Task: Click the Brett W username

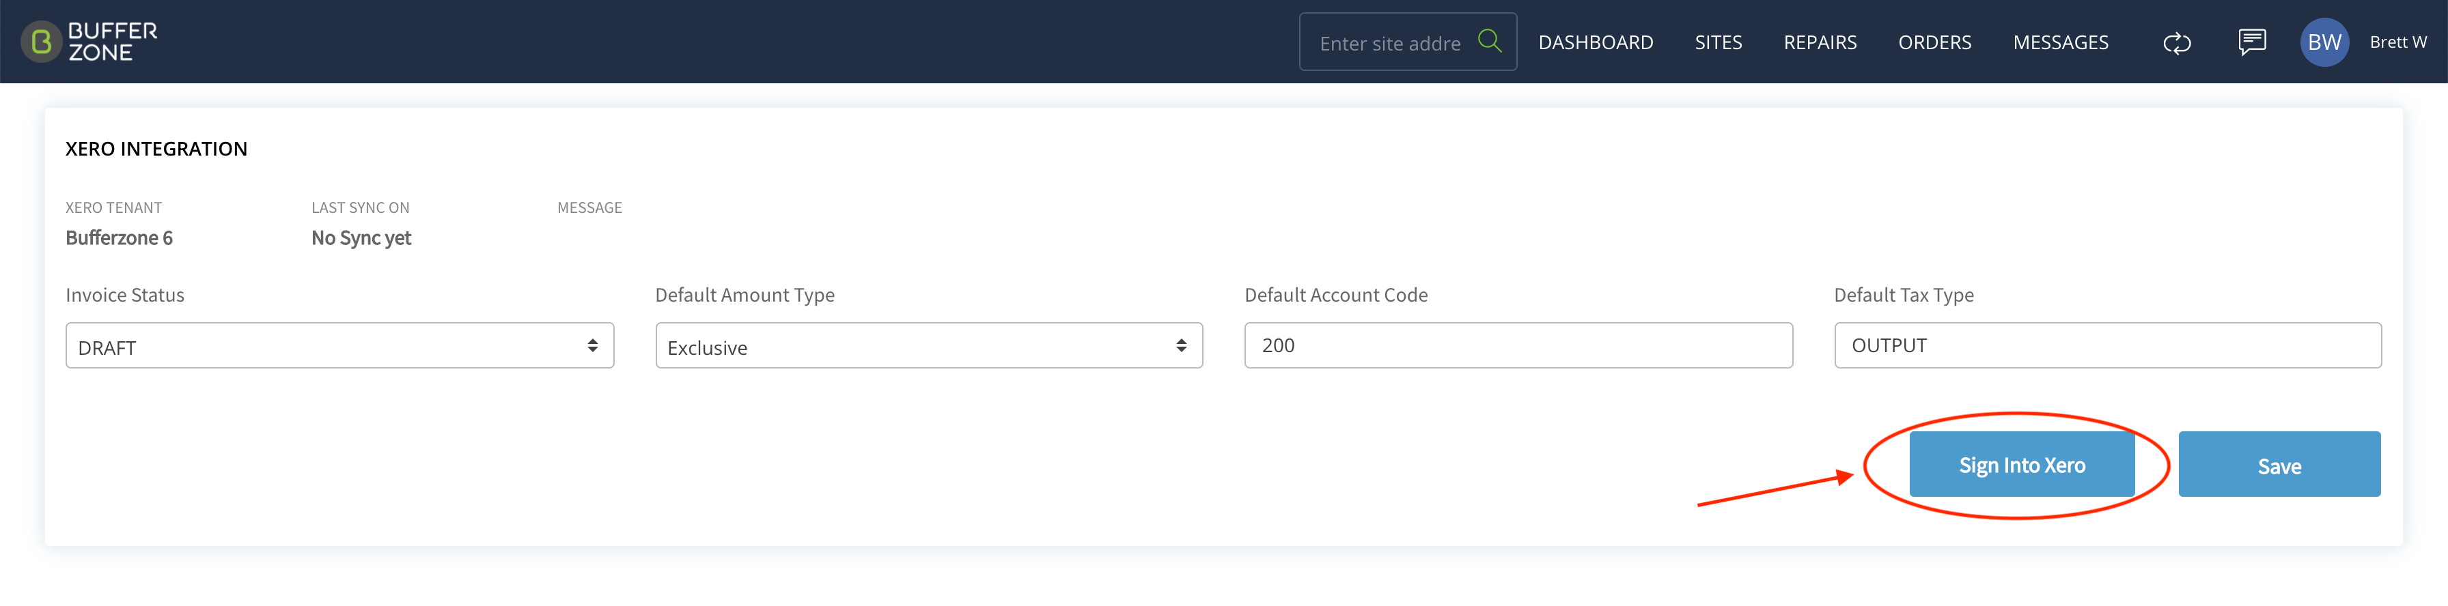Action: (x=2397, y=42)
